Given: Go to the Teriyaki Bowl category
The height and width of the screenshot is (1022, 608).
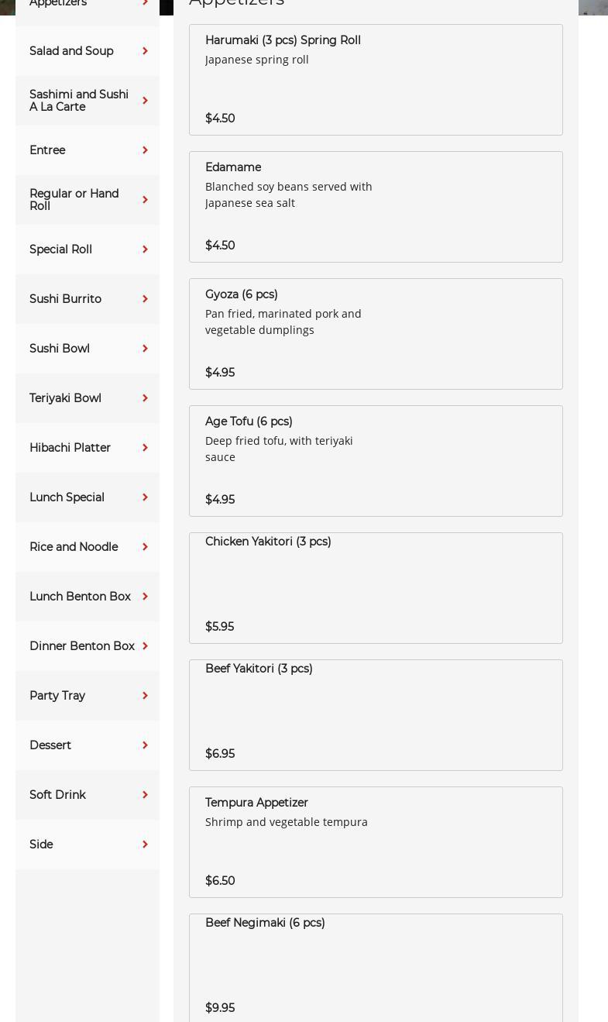Looking at the screenshot, I should (65, 398).
